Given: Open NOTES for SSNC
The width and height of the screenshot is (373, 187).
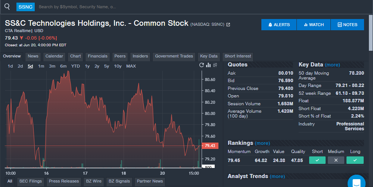Looking at the screenshot, I should 347,25.
